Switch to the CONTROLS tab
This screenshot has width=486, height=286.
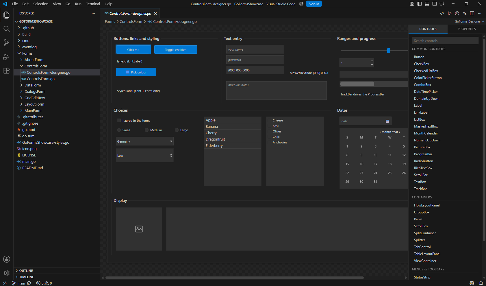tap(428, 29)
